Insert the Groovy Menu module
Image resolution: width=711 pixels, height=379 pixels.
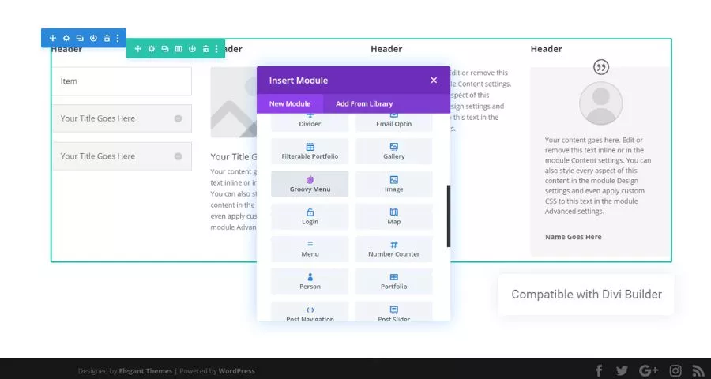pyautogui.click(x=310, y=184)
